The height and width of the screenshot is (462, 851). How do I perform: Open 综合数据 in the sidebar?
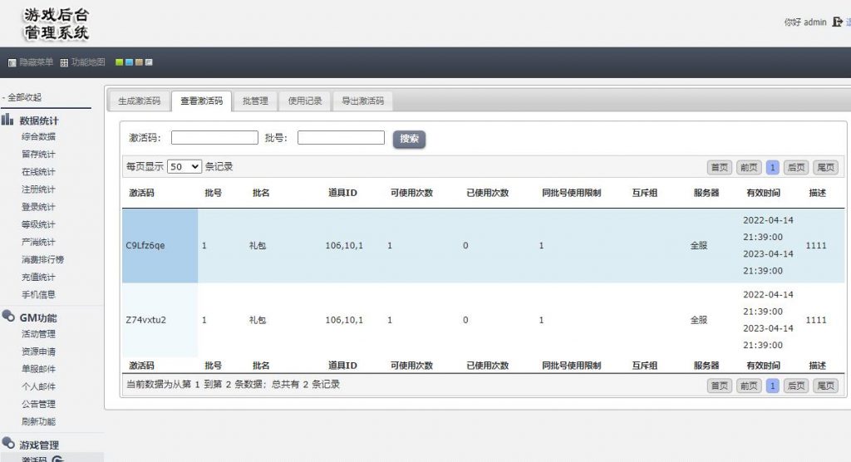(38, 137)
